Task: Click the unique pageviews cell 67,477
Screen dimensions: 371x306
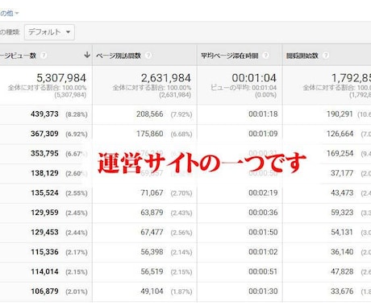Action: pos(152,232)
